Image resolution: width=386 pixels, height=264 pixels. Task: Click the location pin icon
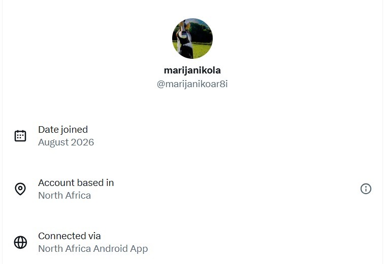point(20,189)
